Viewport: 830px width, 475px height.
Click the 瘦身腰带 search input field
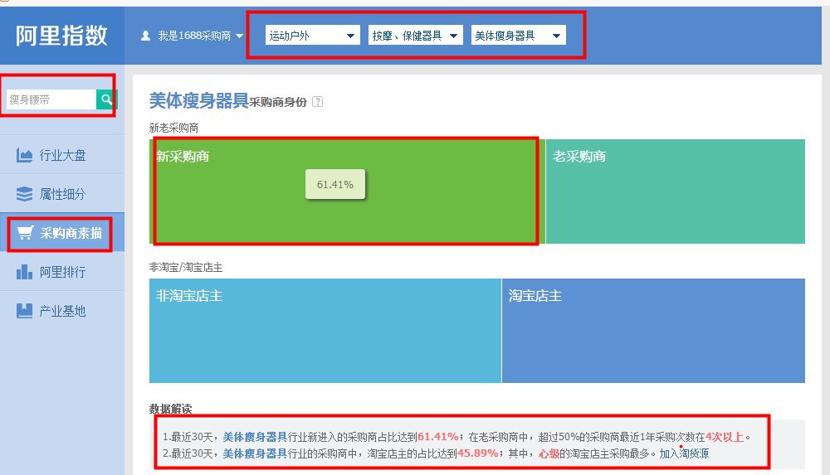51,99
